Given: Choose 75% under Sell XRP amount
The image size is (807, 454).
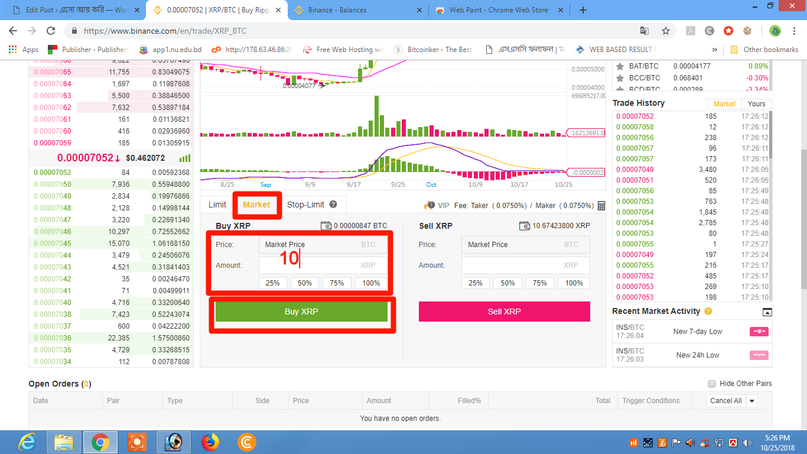Looking at the screenshot, I should click(540, 283).
